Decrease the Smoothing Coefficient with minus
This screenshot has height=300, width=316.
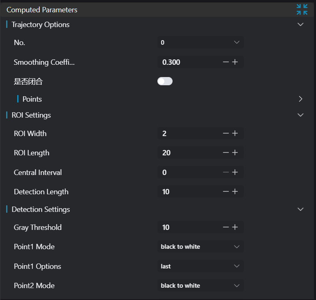click(226, 62)
